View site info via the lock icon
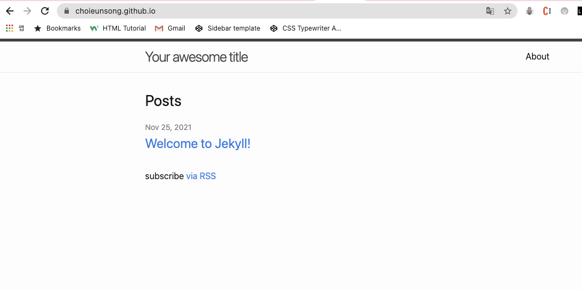The height and width of the screenshot is (290, 582). tap(67, 11)
